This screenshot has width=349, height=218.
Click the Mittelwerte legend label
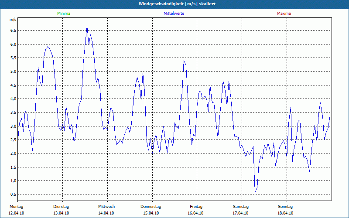(x=174, y=14)
